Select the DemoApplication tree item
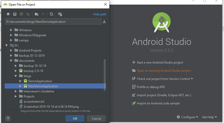224x123 pixels. point(40,81)
